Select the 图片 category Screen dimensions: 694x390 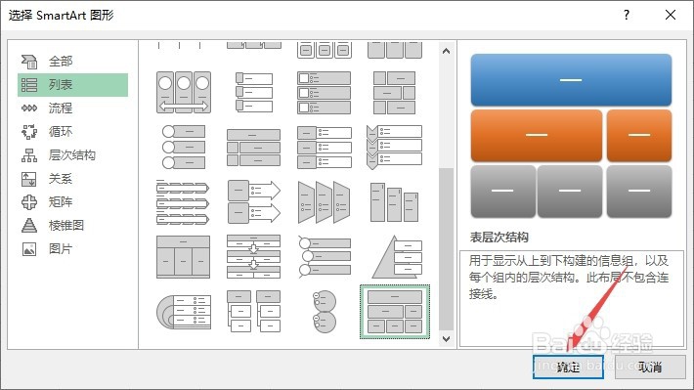pos(72,249)
